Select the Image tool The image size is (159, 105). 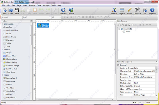7,52
